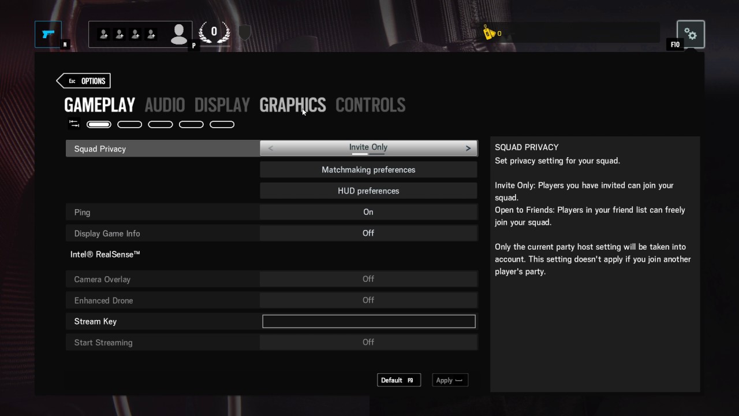Screen dimensions: 739x416
Task: Click the tab-switch arrows icon below Gameplay
Action: [x=74, y=124]
